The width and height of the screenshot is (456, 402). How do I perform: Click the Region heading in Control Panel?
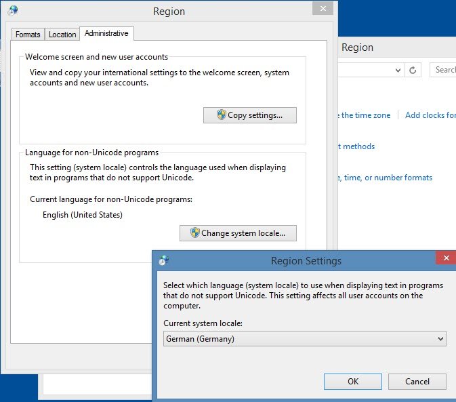point(357,47)
